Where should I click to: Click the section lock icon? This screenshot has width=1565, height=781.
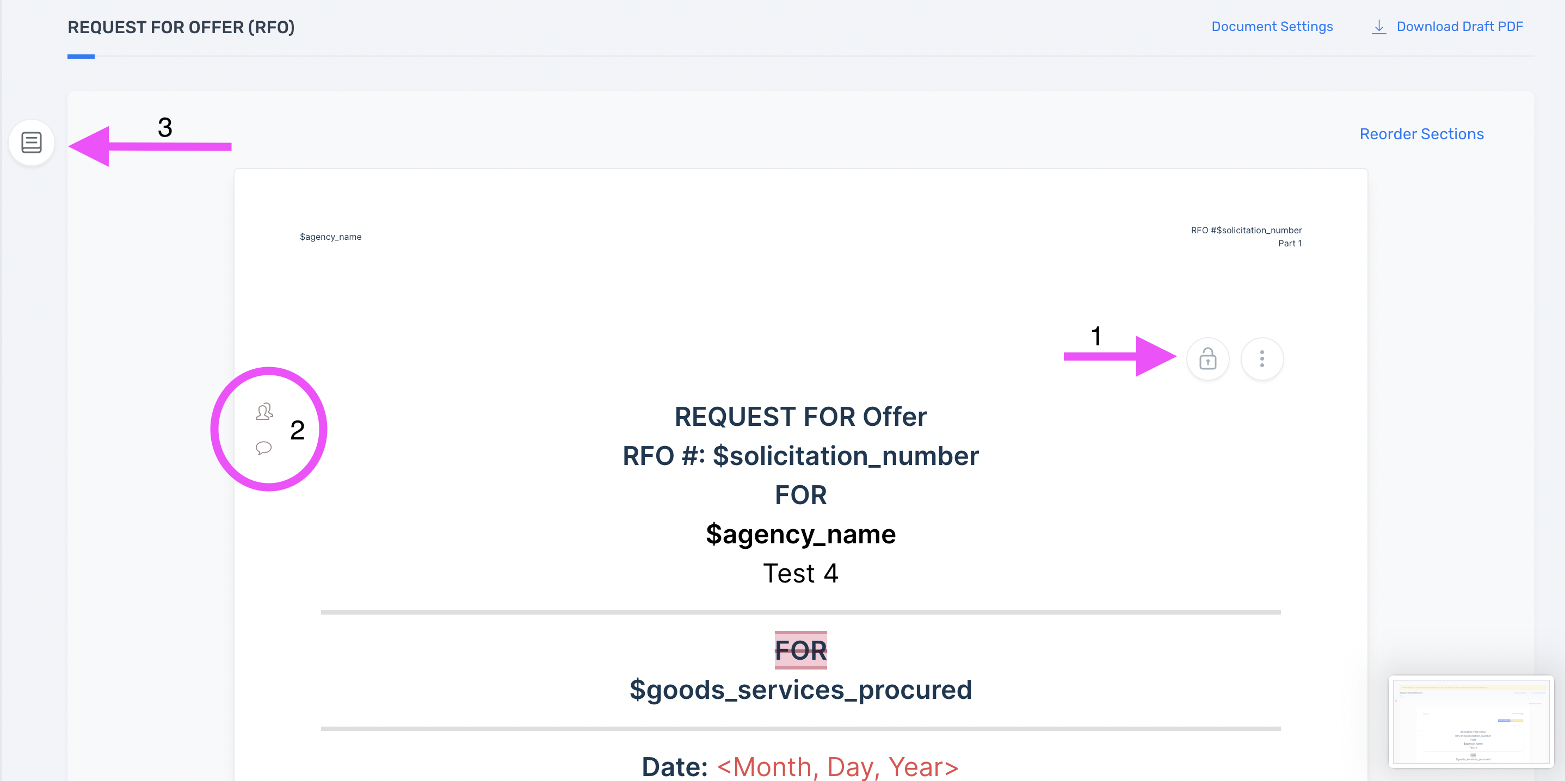coord(1207,359)
